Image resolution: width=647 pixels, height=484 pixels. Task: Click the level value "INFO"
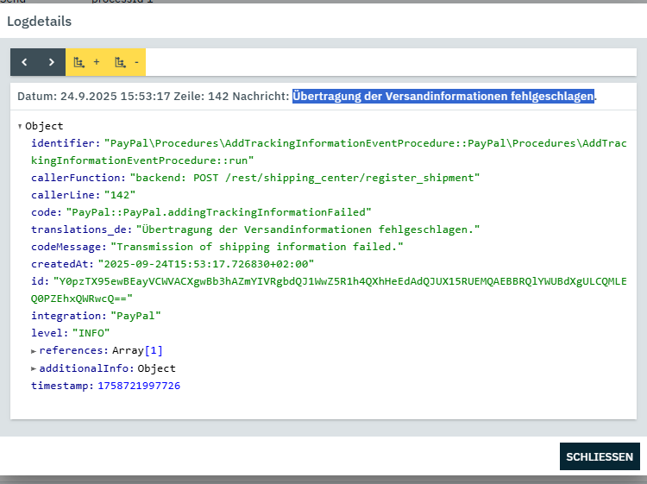pos(90,333)
